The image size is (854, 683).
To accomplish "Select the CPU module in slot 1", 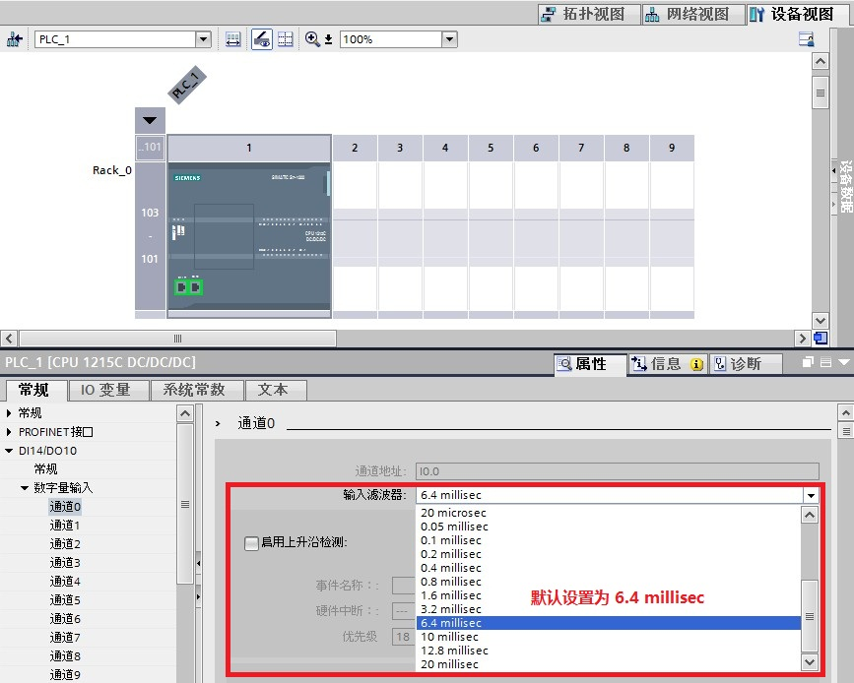I will 249,235.
